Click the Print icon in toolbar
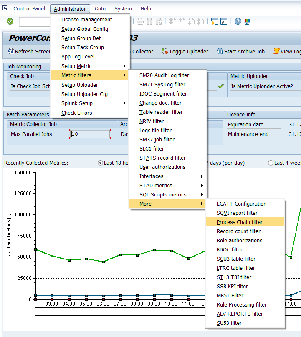The width and height of the screenshot is (301, 337). click(x=140, y=21)
